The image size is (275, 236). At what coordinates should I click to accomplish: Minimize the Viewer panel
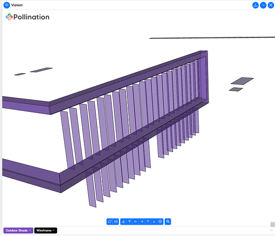tap(263, 5)
